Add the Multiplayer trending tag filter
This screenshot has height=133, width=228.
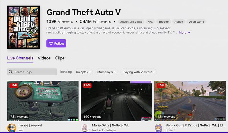click(x=107, y=72)
